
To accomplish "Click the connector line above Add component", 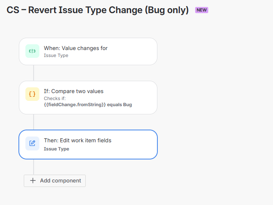I will coord(34,167).
